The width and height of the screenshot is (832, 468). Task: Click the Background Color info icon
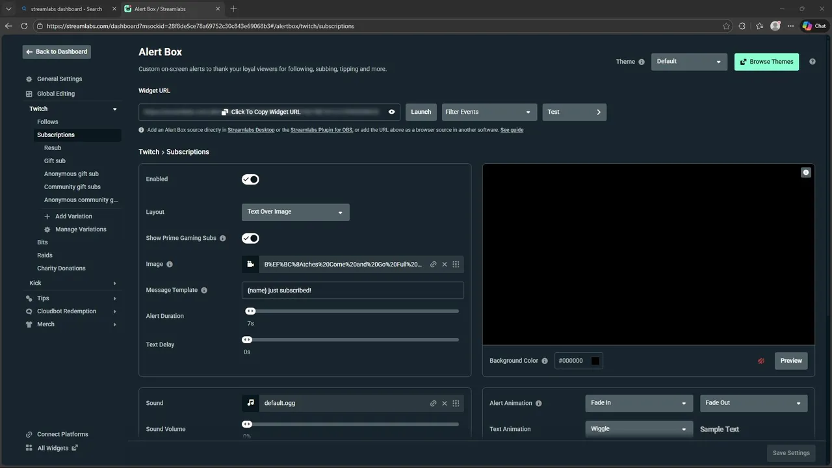pyautogui.click(x=545, y=361)
